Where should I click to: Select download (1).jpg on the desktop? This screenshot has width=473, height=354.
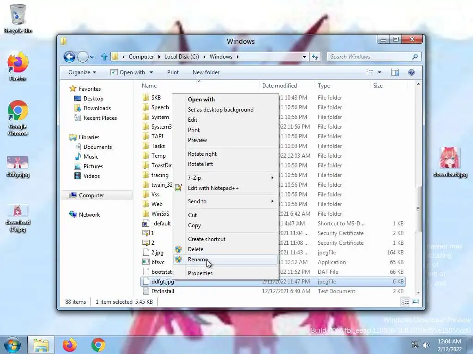point(18,218)
